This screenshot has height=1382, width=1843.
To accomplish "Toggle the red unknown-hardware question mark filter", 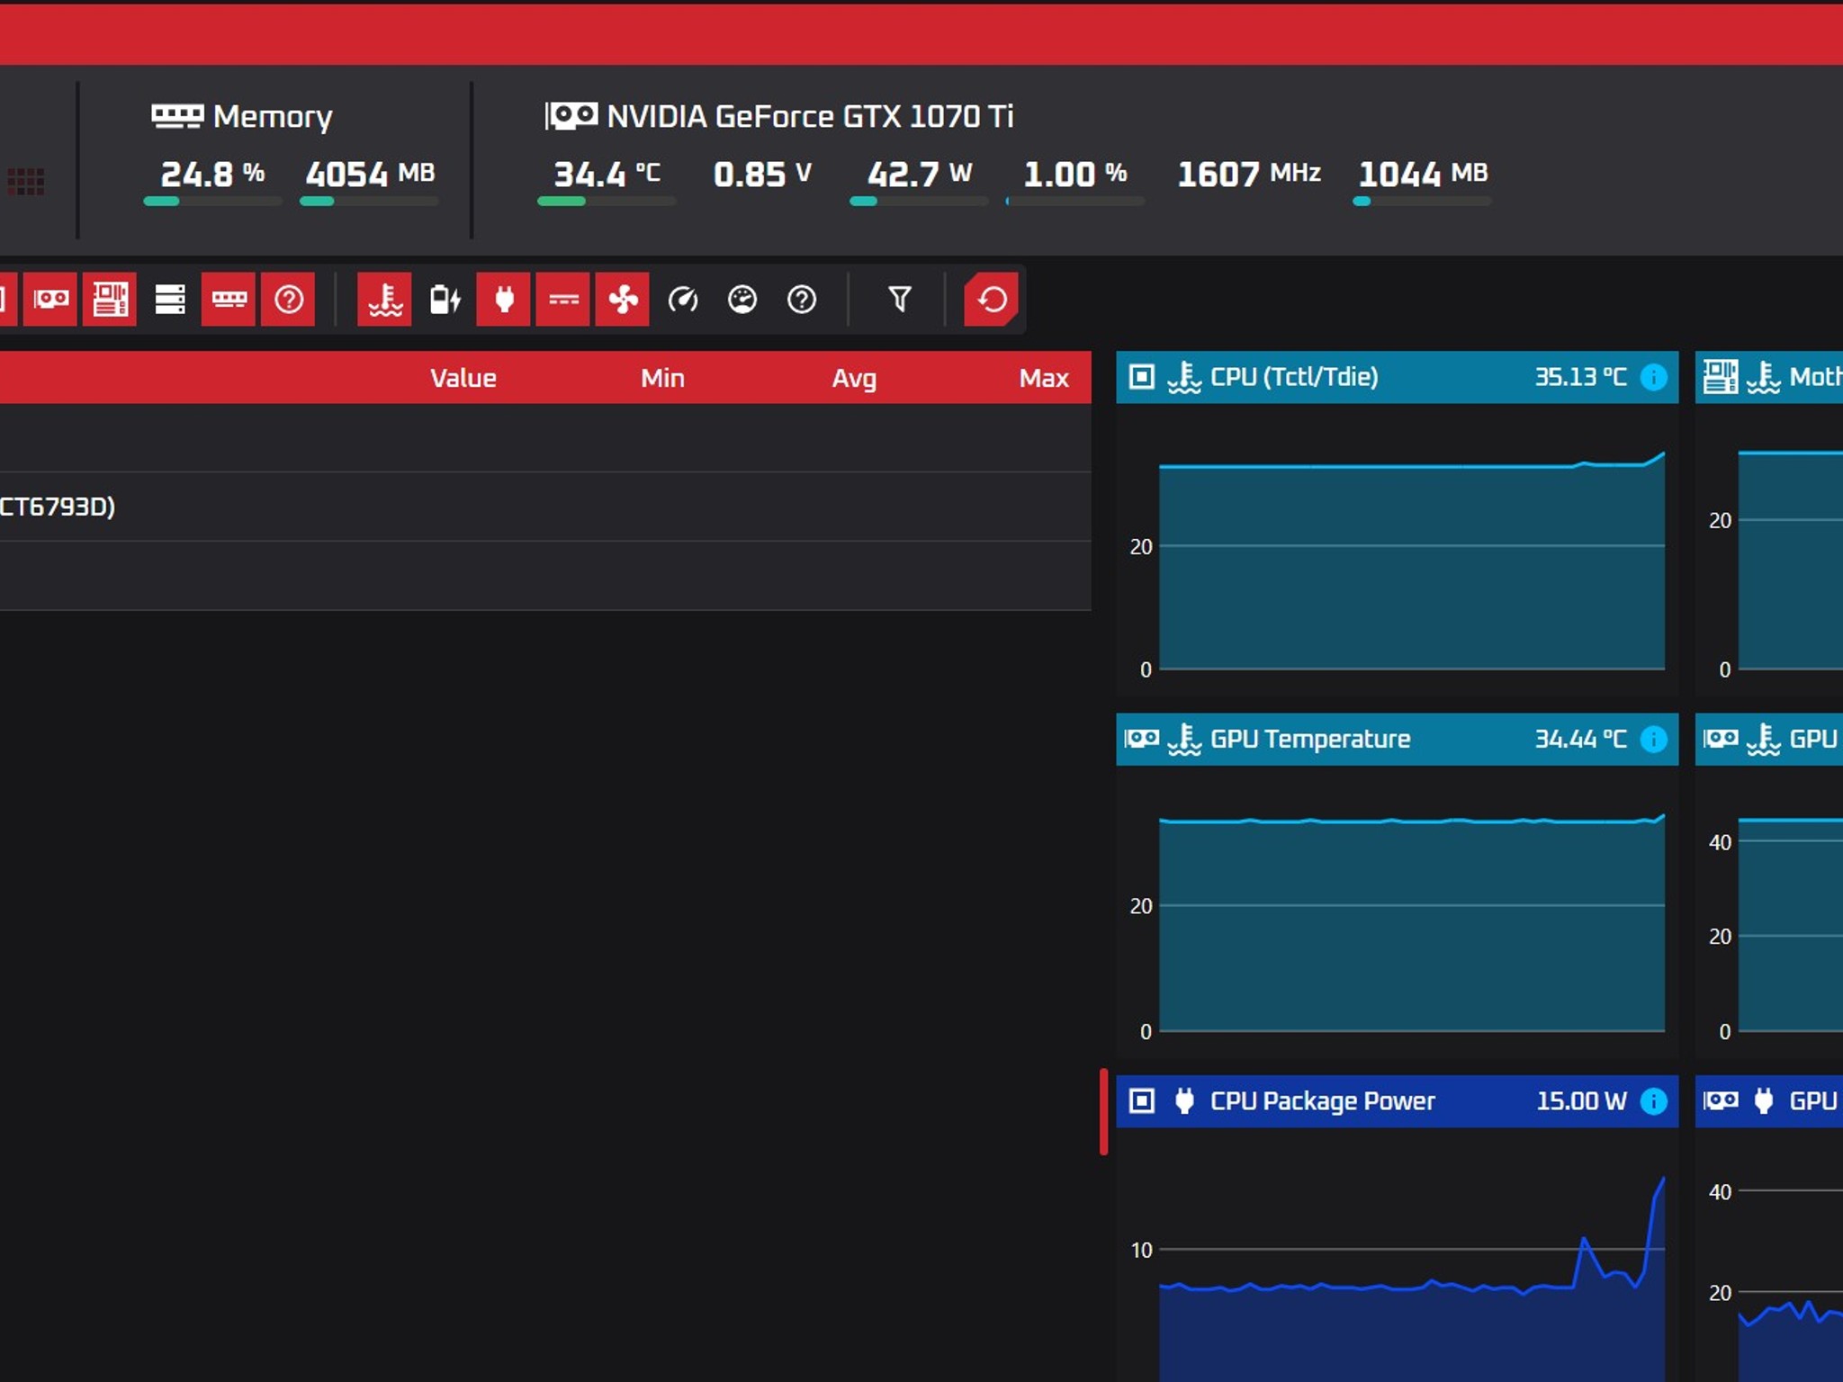I will pyautogui.click(x=288, y=299).
